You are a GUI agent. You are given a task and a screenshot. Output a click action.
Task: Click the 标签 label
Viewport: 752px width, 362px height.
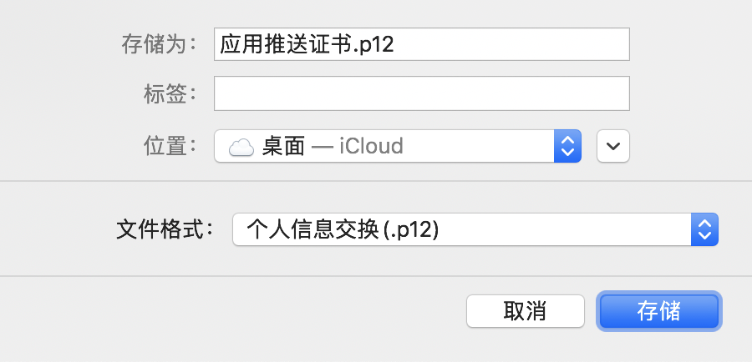[x=170, y=94]
